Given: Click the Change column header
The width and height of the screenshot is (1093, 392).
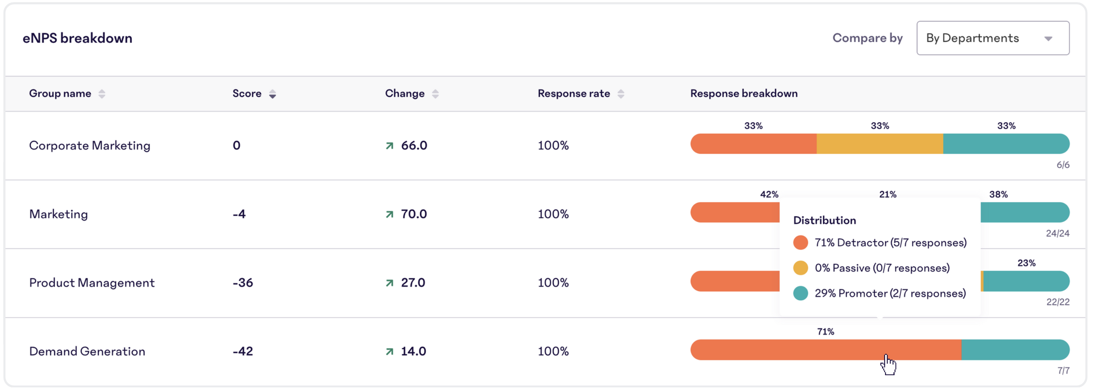Looking at the screenshot, I should [405, 94].
